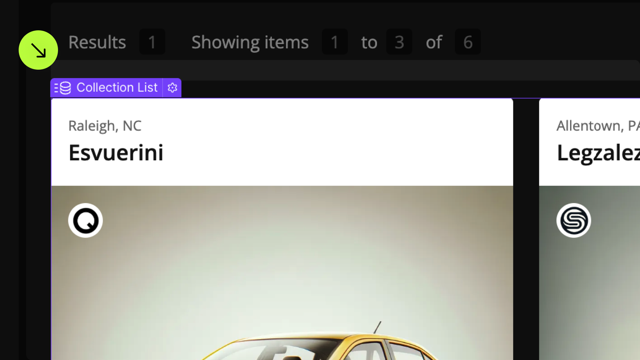The height and width of the screenshot is (360, 640).
Task: Select the Collection List database icon
Action: tap(63, 88)
